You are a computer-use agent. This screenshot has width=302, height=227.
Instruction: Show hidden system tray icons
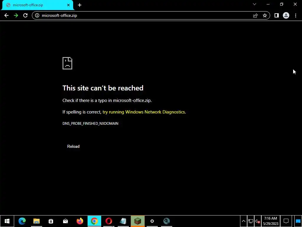[x=243, y=221]
